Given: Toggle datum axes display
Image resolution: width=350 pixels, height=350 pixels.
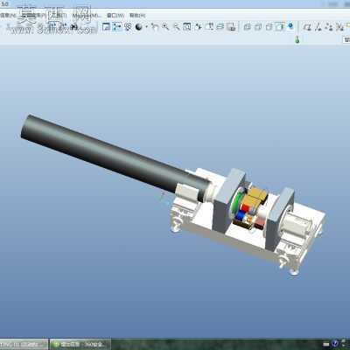Looking at the screenshot, I should [x=318, y=27].
